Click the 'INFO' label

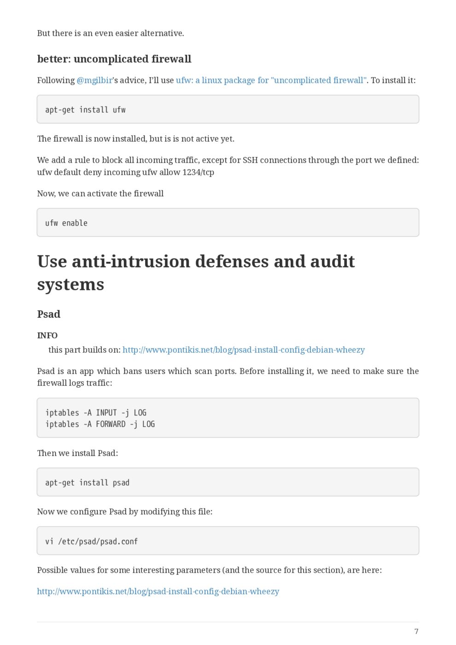[47, 336]
